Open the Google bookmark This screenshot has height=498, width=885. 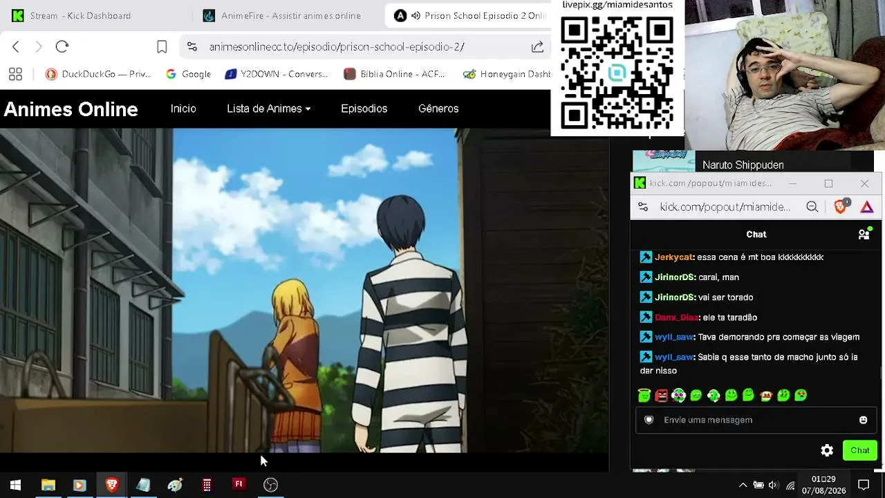[188, 74]
